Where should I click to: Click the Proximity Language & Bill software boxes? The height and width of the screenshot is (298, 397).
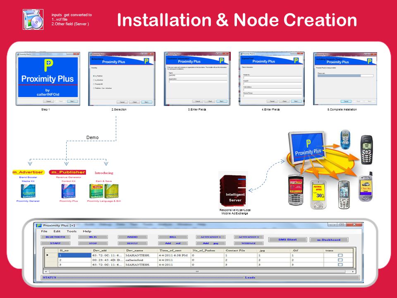(x=104, y=191)
